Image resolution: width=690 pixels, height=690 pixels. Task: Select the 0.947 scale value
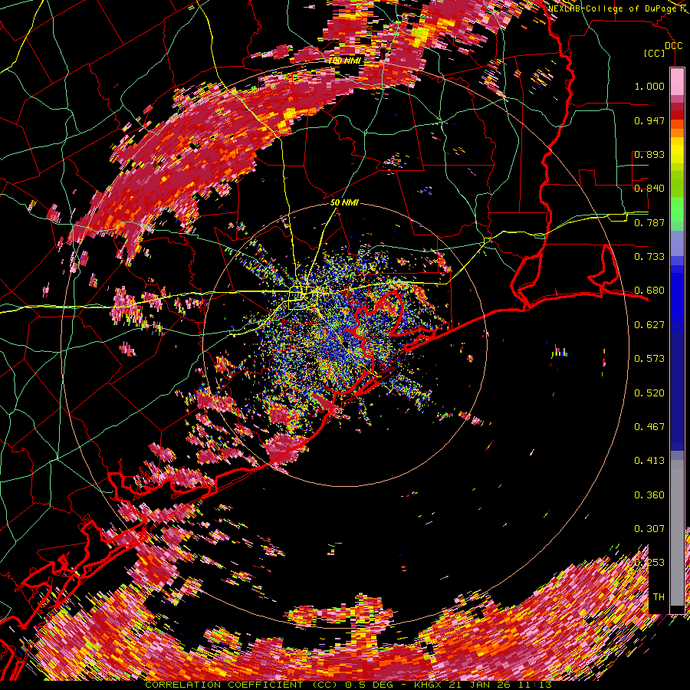tap(649, 120)
